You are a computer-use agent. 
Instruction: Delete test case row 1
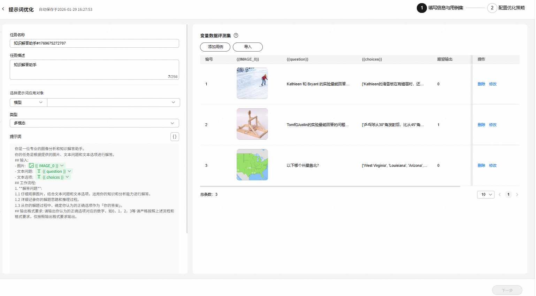click(481, 84)
